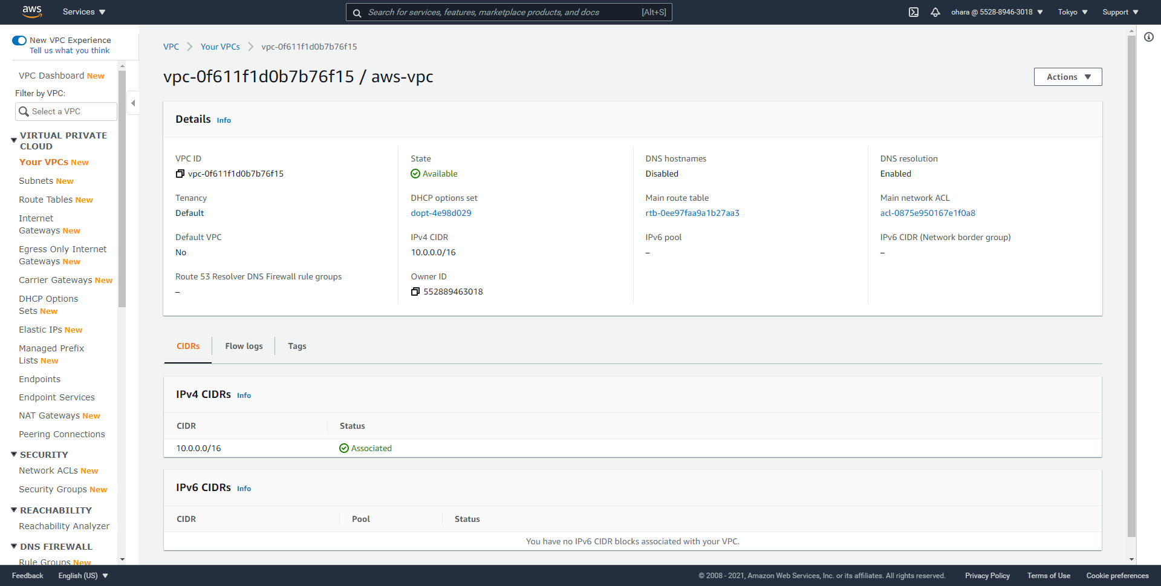Select the 10.0.0.0/16 CIDR cell in the table

198,448
